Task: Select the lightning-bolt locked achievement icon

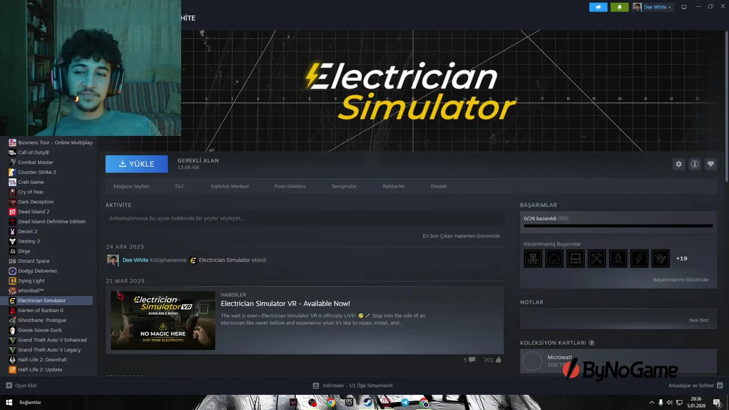Action: click(640, 259)
